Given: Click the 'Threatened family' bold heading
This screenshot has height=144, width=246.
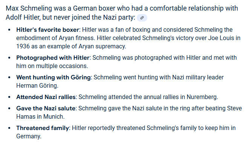Looking at the screenshot, I should [43, 128].
